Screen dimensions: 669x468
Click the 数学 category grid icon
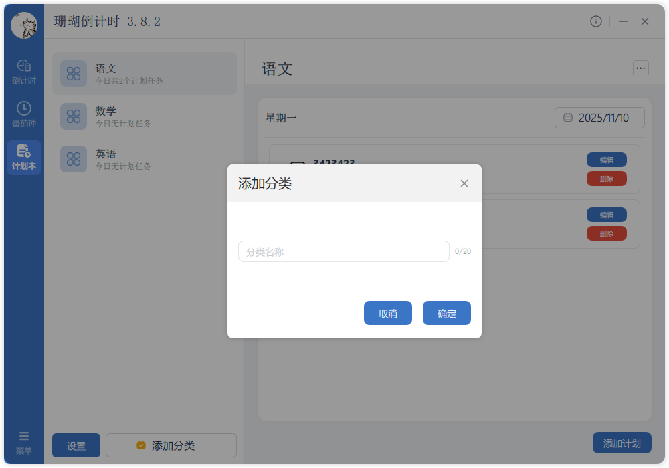pos(74,116)
